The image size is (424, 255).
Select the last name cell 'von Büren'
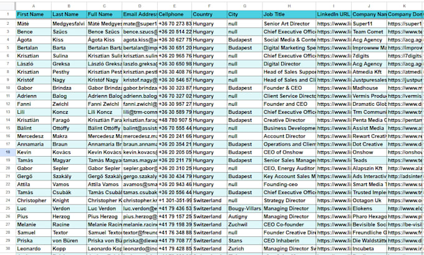69,241
